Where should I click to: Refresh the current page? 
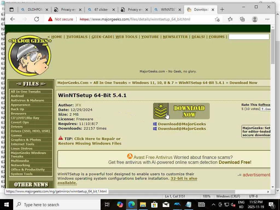(x=37, y=19)
